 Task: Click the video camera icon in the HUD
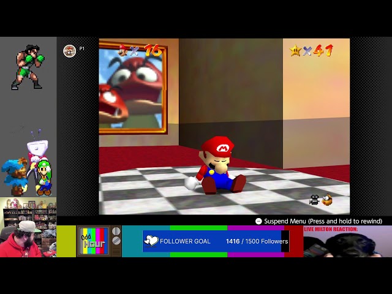click(x=314, y=200)
